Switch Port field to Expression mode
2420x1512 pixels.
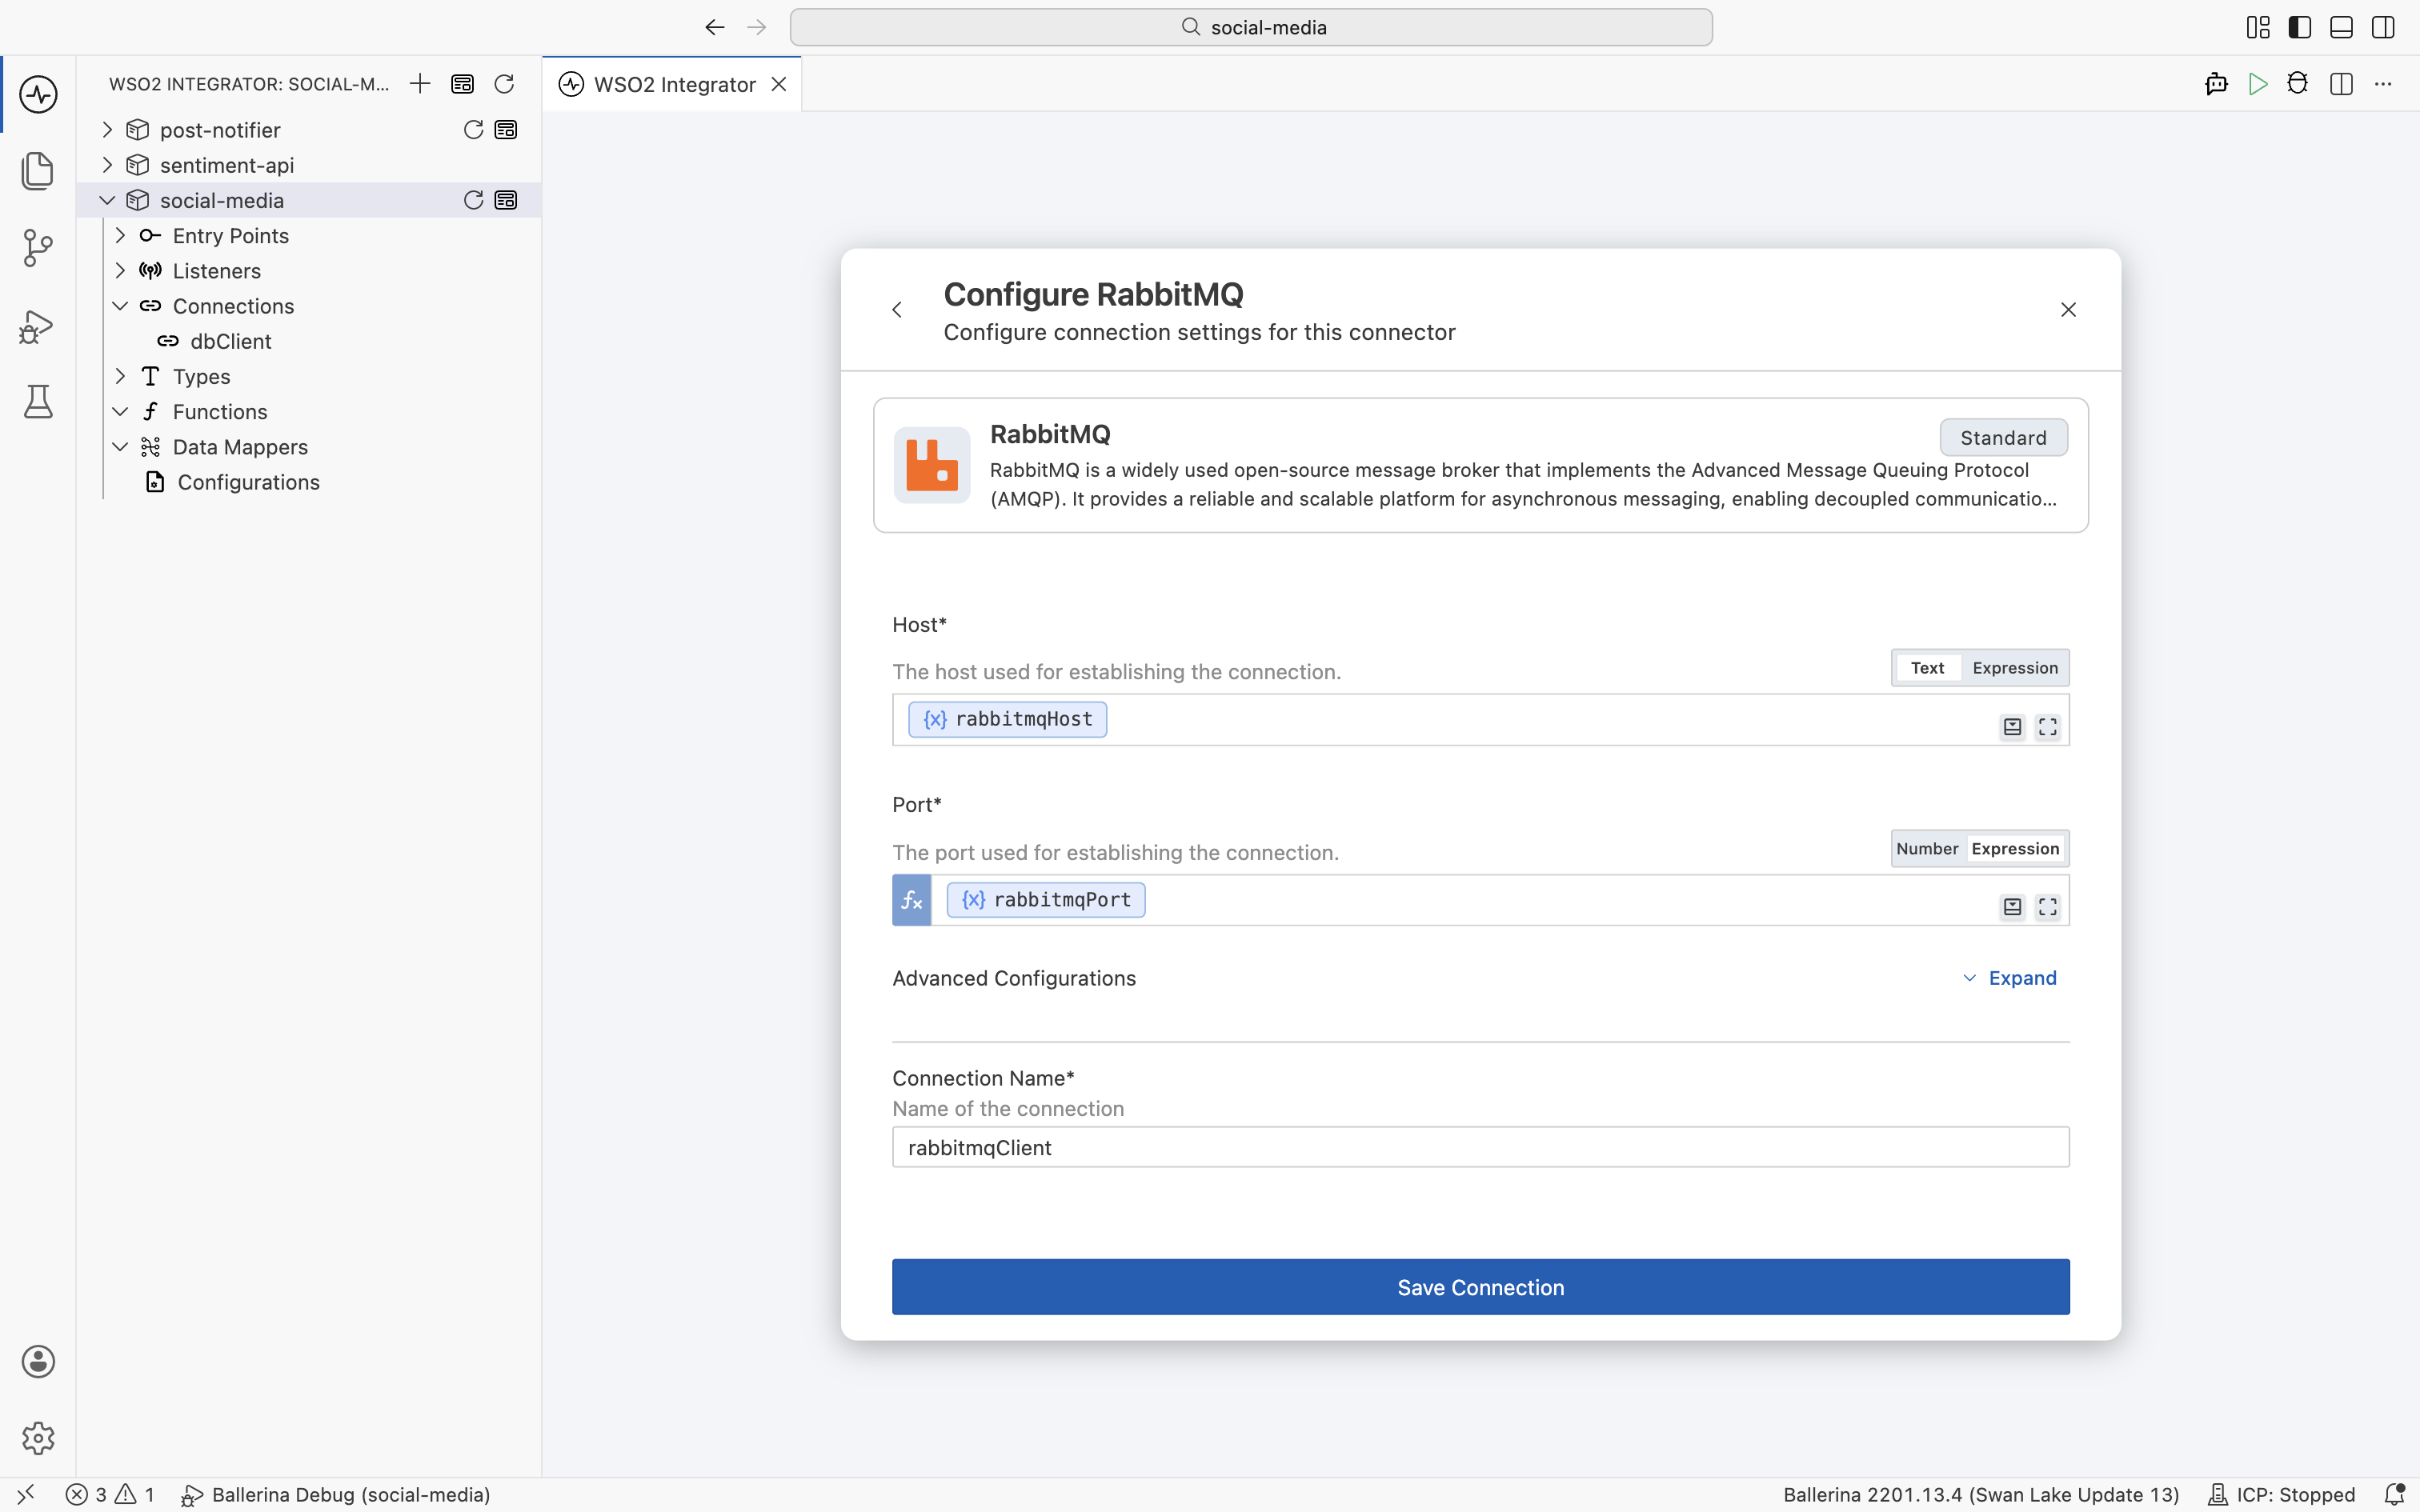2015,849
